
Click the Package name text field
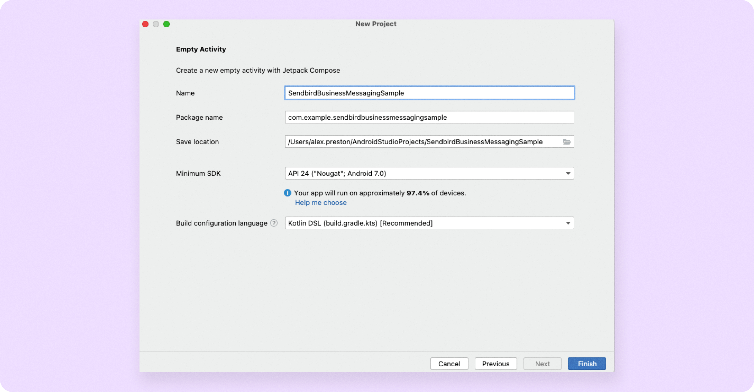[x=429, y=117]
